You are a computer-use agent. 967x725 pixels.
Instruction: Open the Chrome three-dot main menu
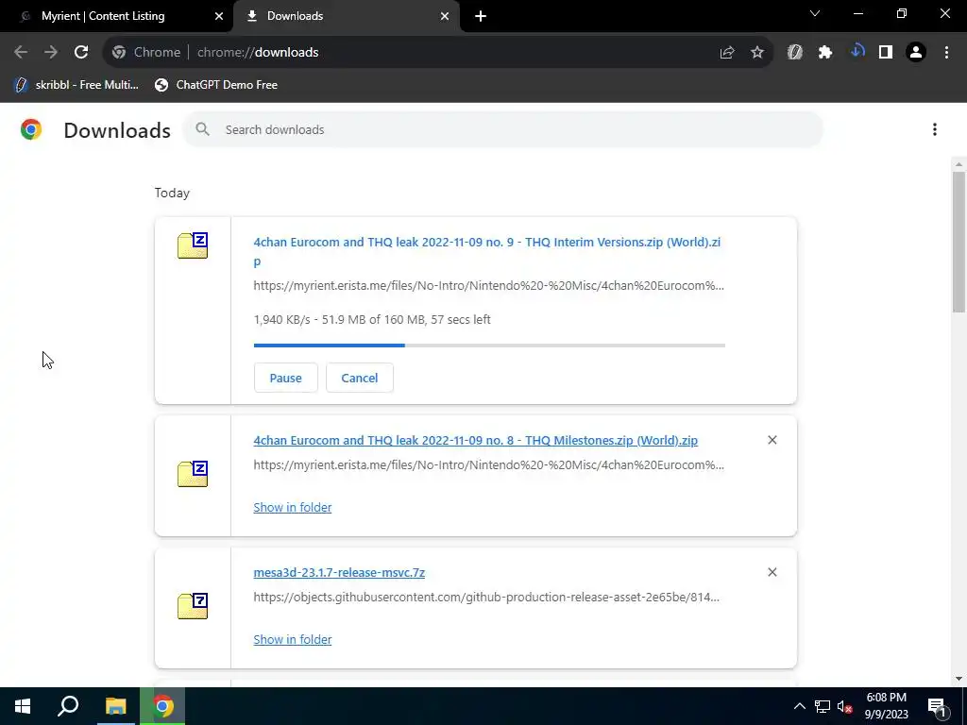click(946, 53)
